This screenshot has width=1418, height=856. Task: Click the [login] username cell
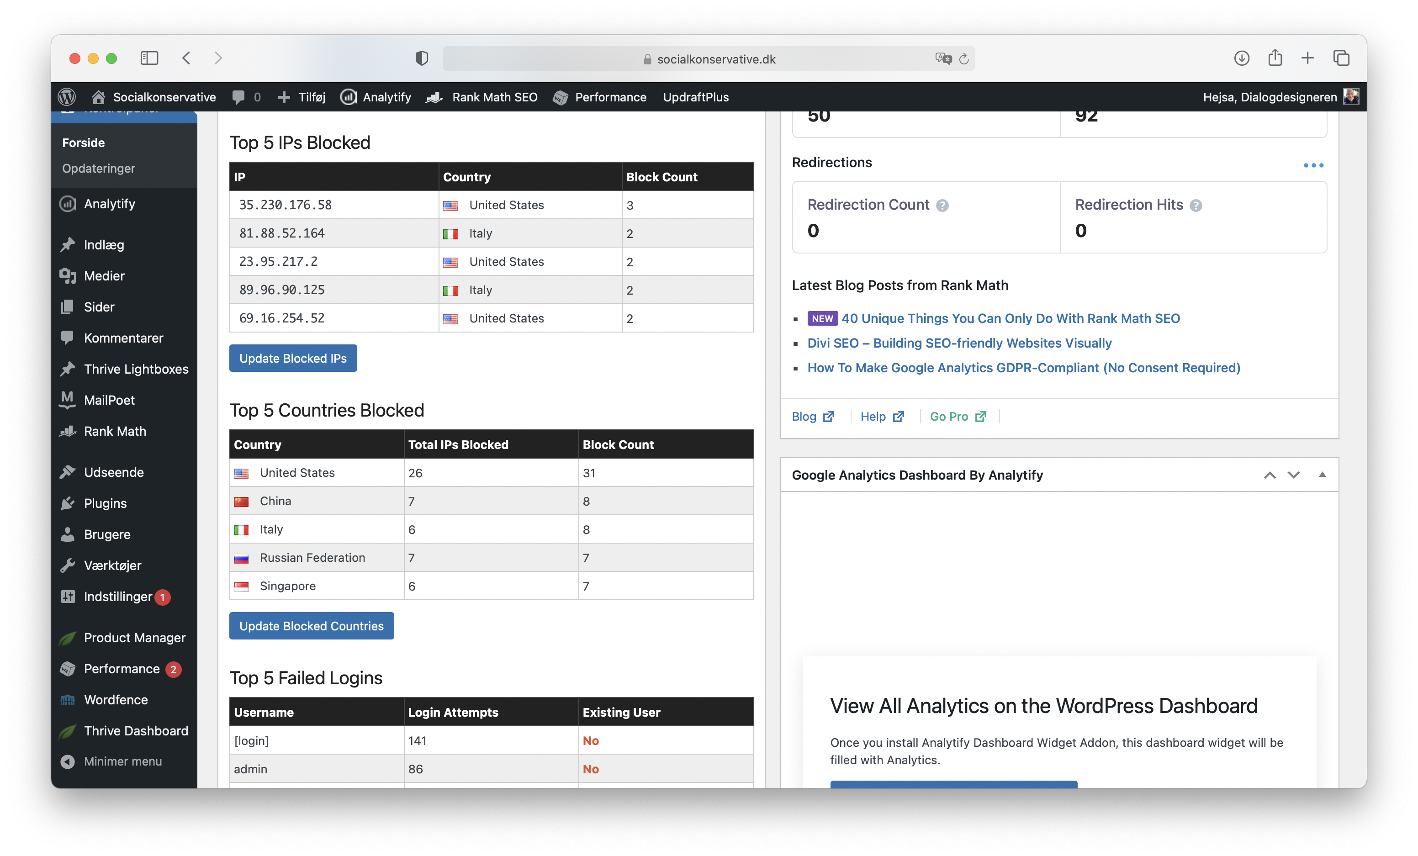click(317, 740)
